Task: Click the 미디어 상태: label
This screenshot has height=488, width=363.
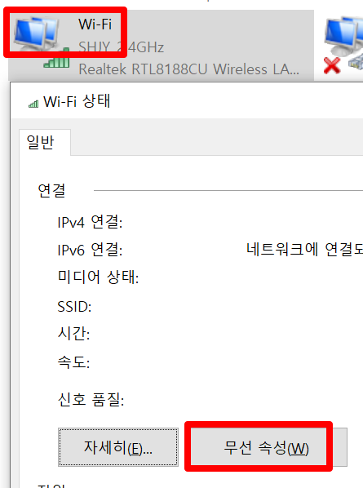Action: [x=98, y=277]
